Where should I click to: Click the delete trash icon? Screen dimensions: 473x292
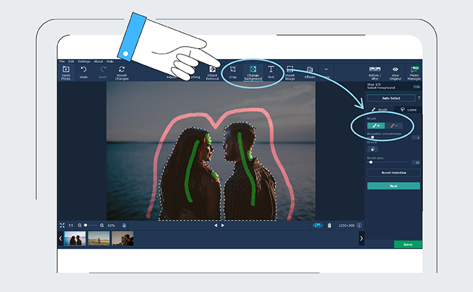329,225
